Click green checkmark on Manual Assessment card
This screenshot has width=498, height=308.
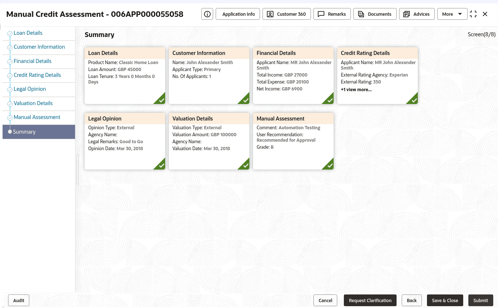[x=329, y=165]
